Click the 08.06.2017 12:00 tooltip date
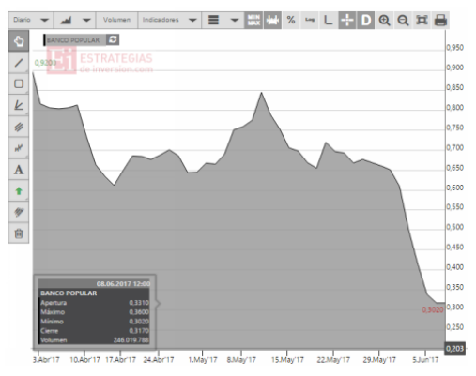Image resolution: width=476 pixels, height=376 pixels. point(123,284)
